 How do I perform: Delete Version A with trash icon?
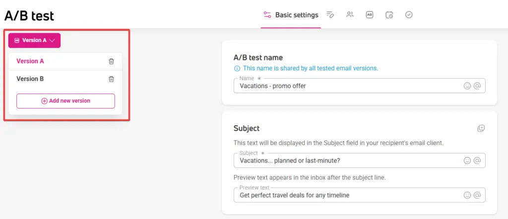[111, 61]
